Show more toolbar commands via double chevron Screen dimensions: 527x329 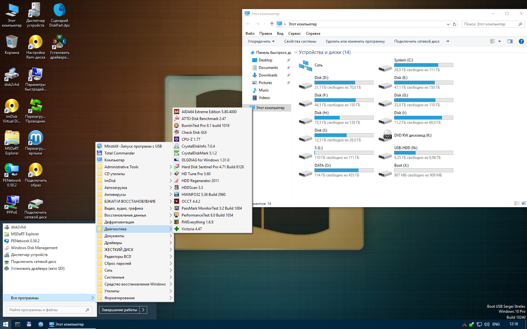(x=448, y=41)
